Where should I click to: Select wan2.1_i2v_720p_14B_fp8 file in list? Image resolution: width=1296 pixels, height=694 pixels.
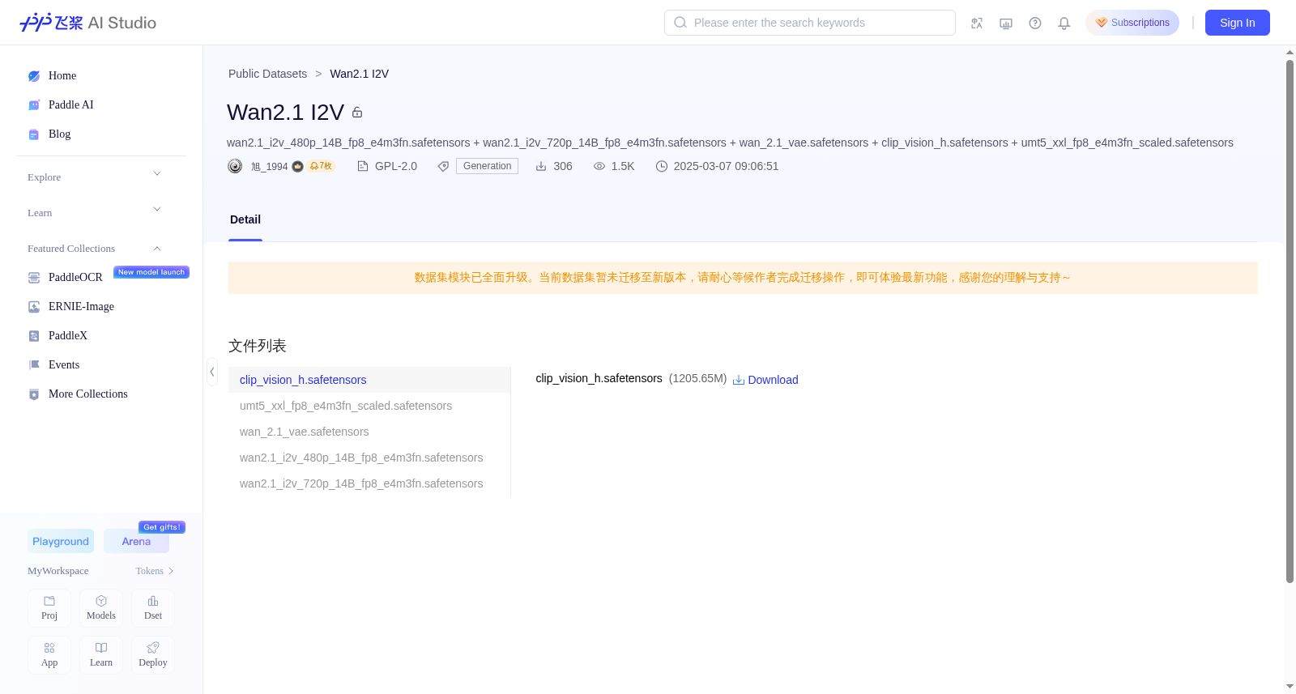369,483
